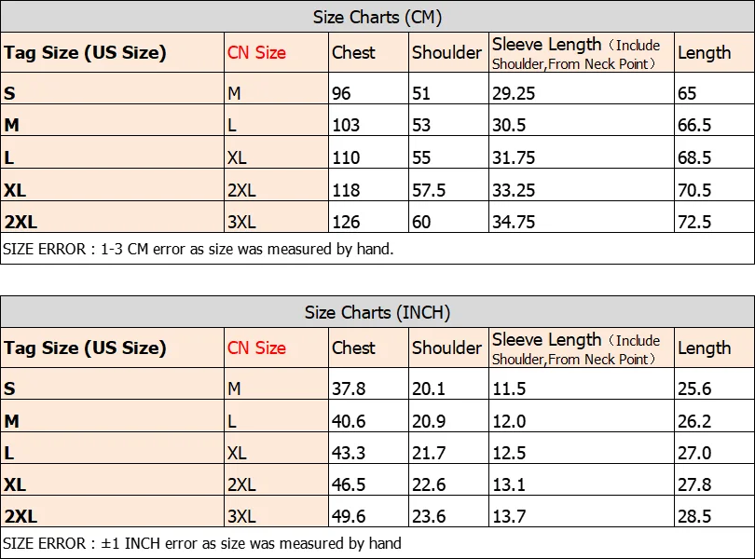
Task: Click the sleeve length 30.5 cell
Action: click(509, 126)
